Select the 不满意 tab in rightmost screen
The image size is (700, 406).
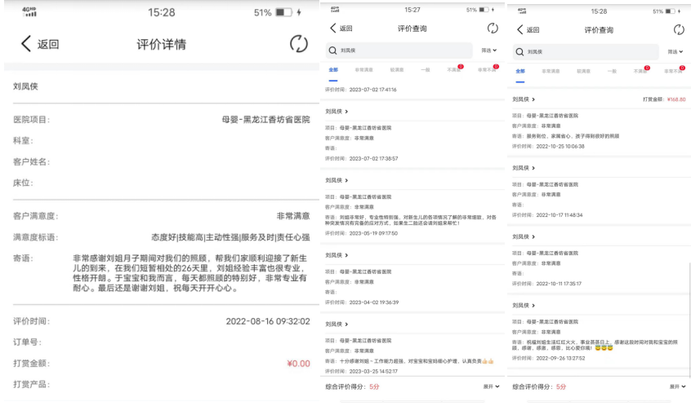click(640, 71)
